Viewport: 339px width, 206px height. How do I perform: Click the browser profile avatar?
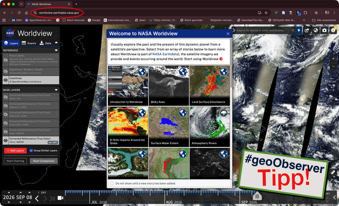327,13
